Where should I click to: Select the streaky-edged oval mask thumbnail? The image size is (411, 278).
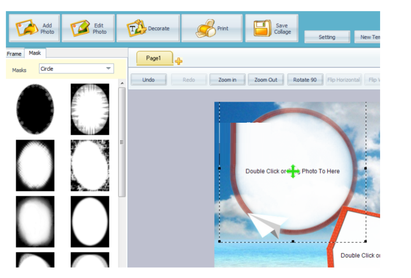90,109
